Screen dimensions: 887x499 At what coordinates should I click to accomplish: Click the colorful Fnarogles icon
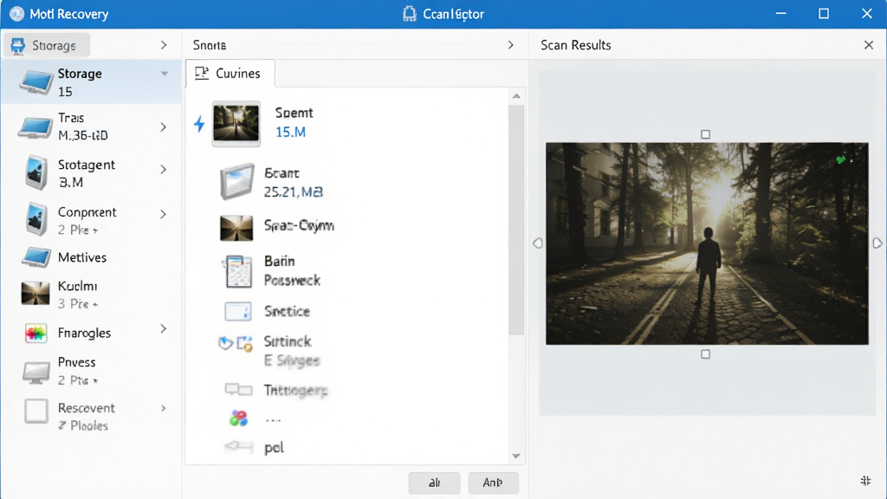coord(36,334)
